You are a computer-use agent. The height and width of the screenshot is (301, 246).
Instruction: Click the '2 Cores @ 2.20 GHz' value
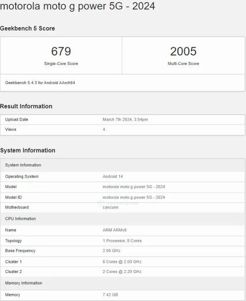(122, 272)
